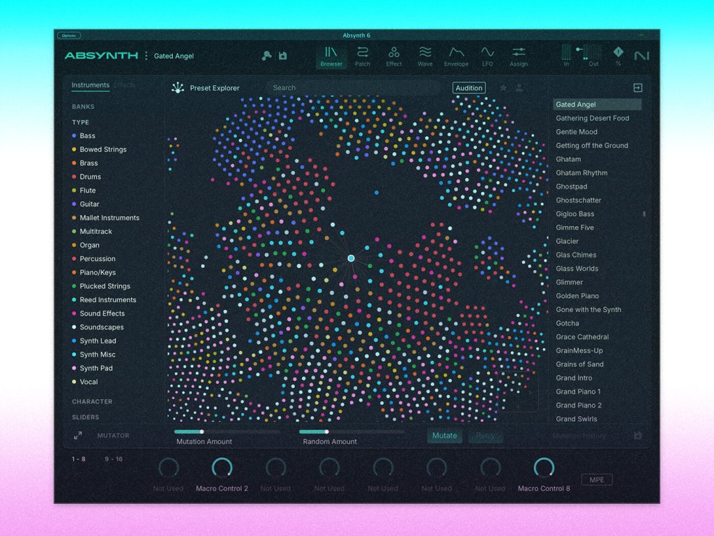Collapse the preset list panel icon
Image resolution: width=714 pixels, height=536 pixels.
(637, 87)
